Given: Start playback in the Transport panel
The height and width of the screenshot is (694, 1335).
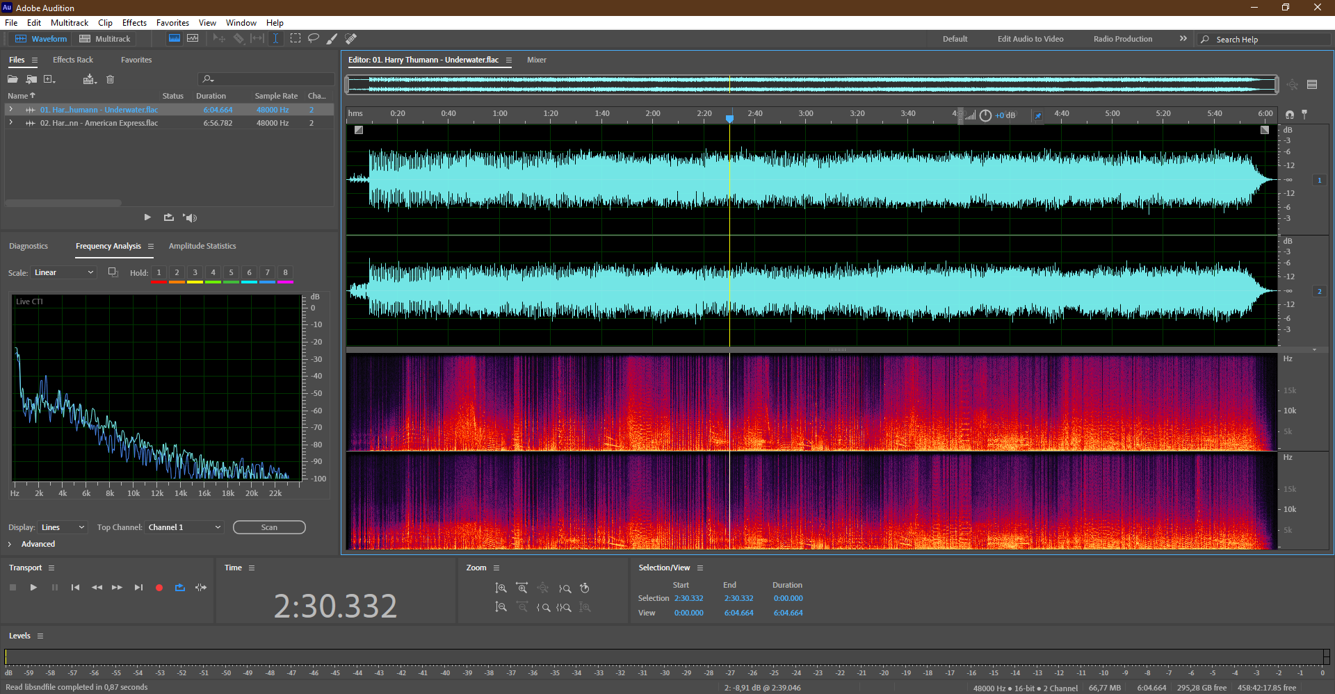Looking at the screenshot, I should 33,588.
